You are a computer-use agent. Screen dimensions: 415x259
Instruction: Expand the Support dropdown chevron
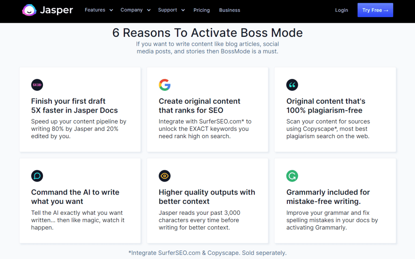coord(183,10)
